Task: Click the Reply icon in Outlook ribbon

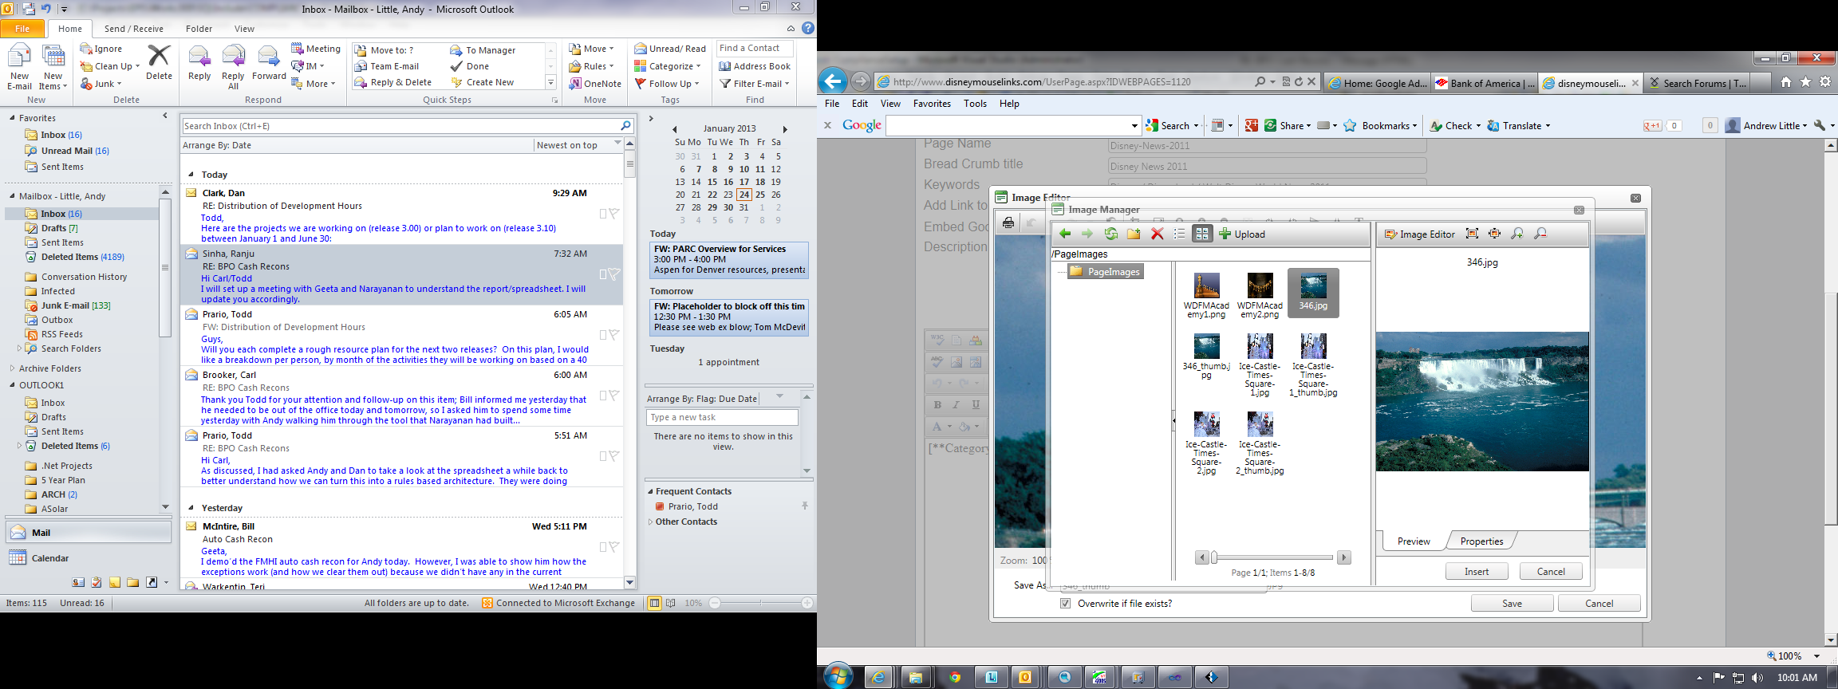Action: pyautogui.click(x=199, y=62)
